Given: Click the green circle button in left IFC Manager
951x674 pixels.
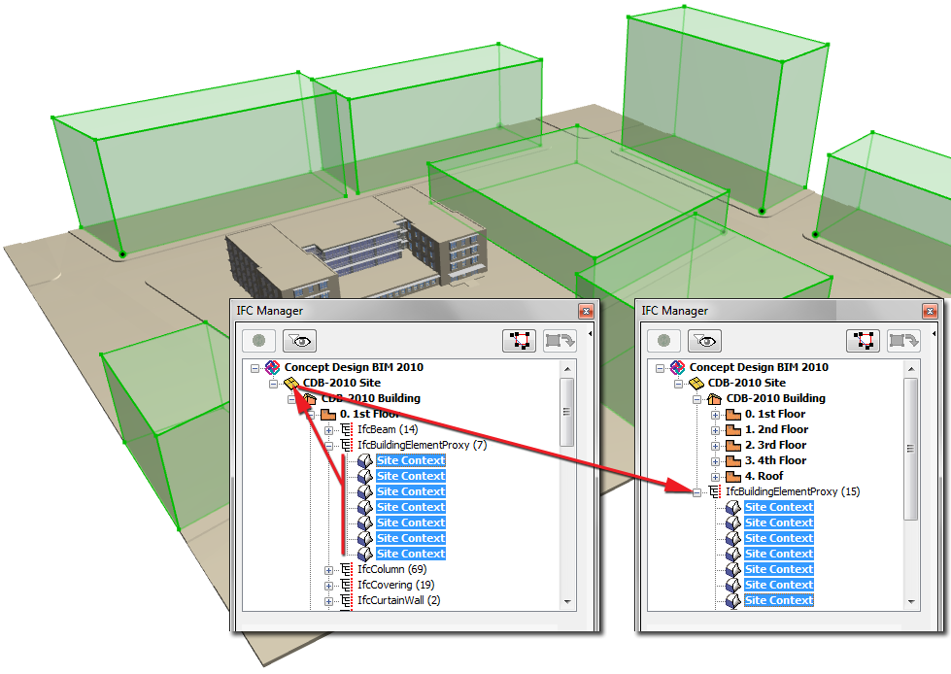Looking at the screenshot, I should tap(259, 341).
